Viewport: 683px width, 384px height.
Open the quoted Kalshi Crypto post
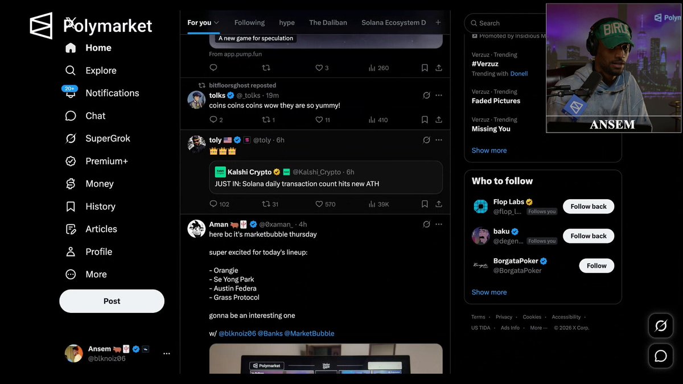click(326, 177)
